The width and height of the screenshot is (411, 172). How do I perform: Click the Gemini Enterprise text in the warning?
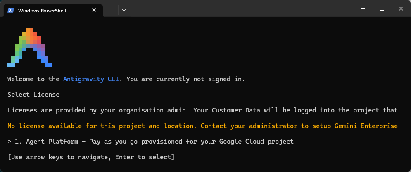366,126
